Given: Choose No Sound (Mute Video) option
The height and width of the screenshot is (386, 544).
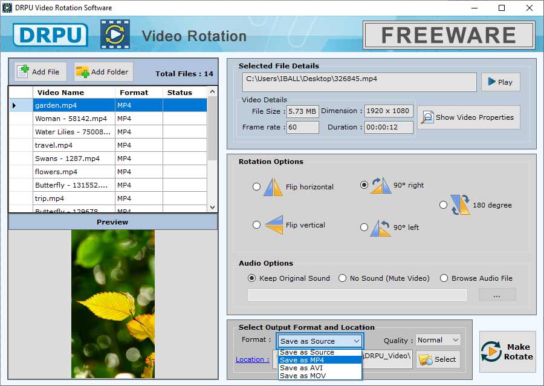Looking at the screenshot, I should coord(343,278).
